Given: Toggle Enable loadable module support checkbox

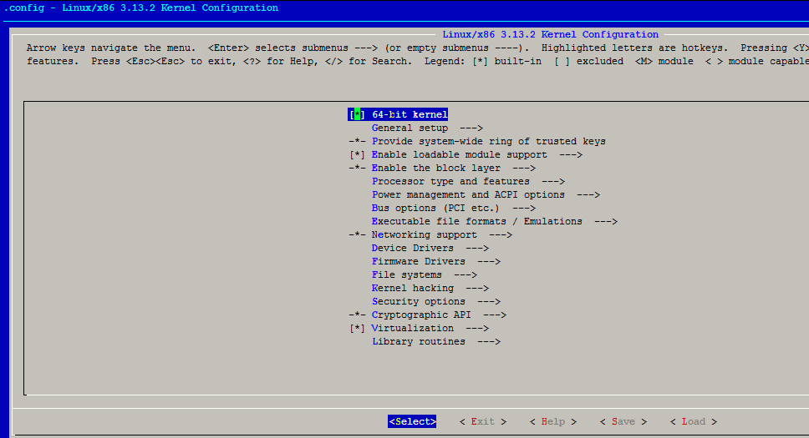Looking at the screenshot, I should pyautogui.click(x=357, y=154).
